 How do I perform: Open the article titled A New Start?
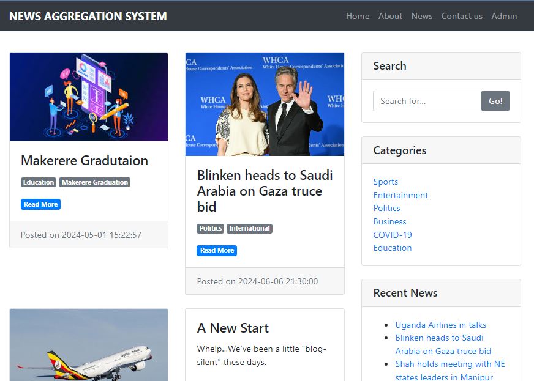pos(233,328)
